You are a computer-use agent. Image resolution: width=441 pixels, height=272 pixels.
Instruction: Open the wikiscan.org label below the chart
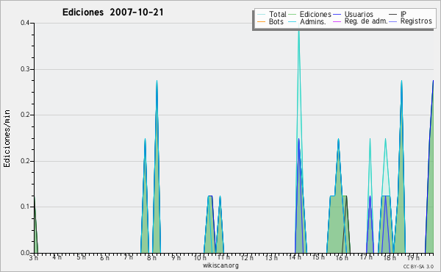coord(220,265)
